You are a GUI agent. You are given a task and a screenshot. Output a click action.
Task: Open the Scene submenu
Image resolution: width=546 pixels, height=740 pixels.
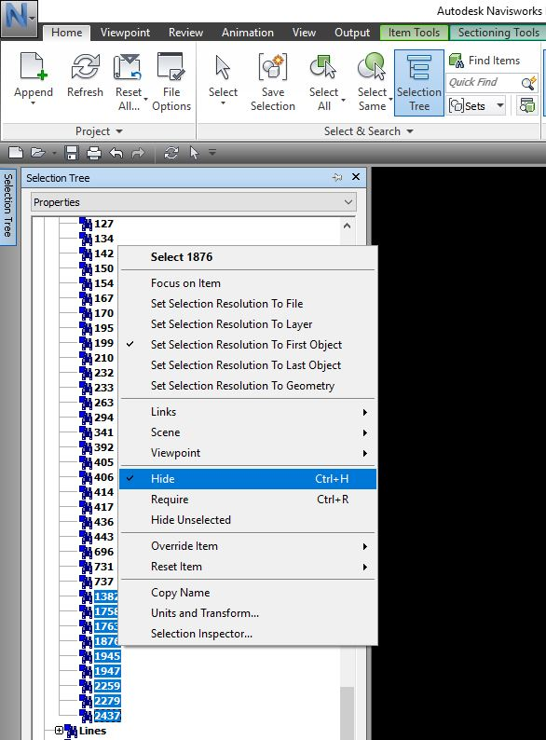(x=248, y=432)
